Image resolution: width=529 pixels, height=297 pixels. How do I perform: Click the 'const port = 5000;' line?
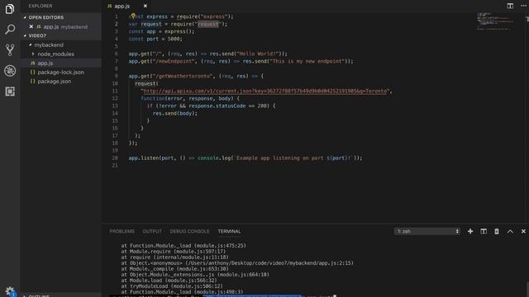coord(155,39)
